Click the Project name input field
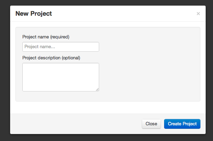The image size is (213, 141). (x=61, y=47)
